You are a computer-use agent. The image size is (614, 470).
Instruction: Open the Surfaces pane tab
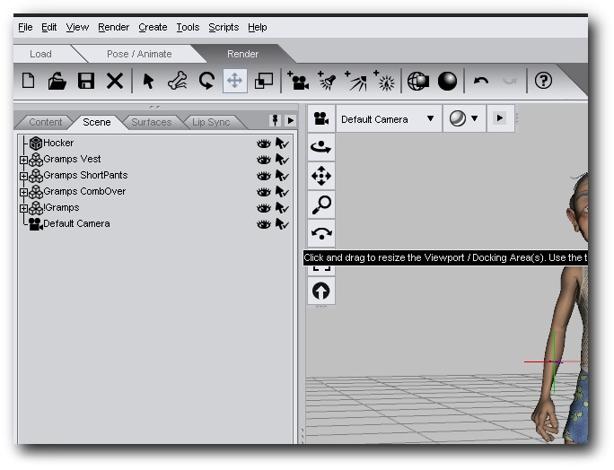tap(152, 122)
